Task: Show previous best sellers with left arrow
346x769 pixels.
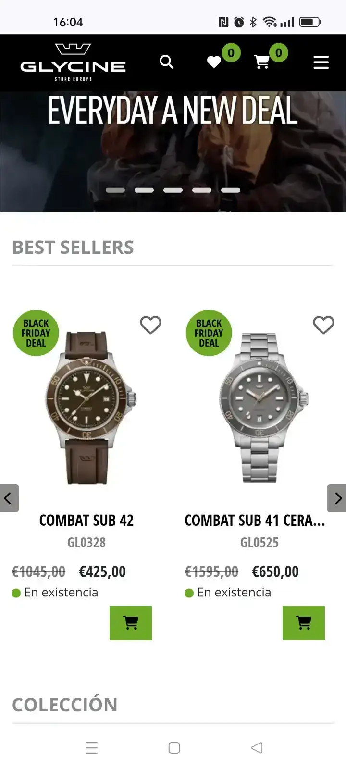Action: pyautogui.click(x=9, y=498)
